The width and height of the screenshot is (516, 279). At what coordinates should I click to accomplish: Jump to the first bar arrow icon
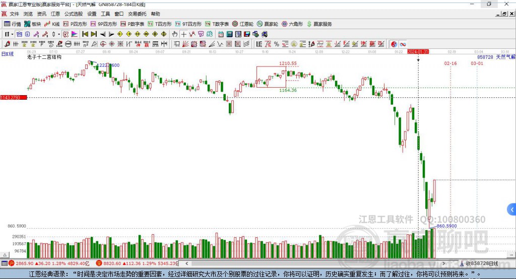point(85,34)
